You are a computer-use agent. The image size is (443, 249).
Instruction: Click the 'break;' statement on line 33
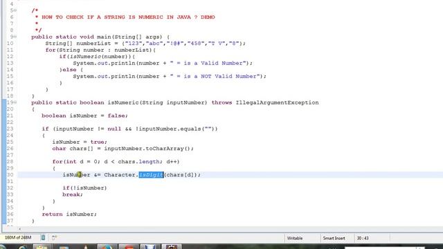[73, 194]
